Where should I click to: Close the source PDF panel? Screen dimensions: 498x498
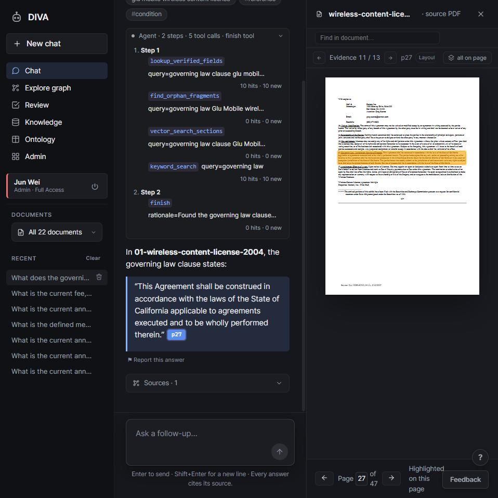481,14
